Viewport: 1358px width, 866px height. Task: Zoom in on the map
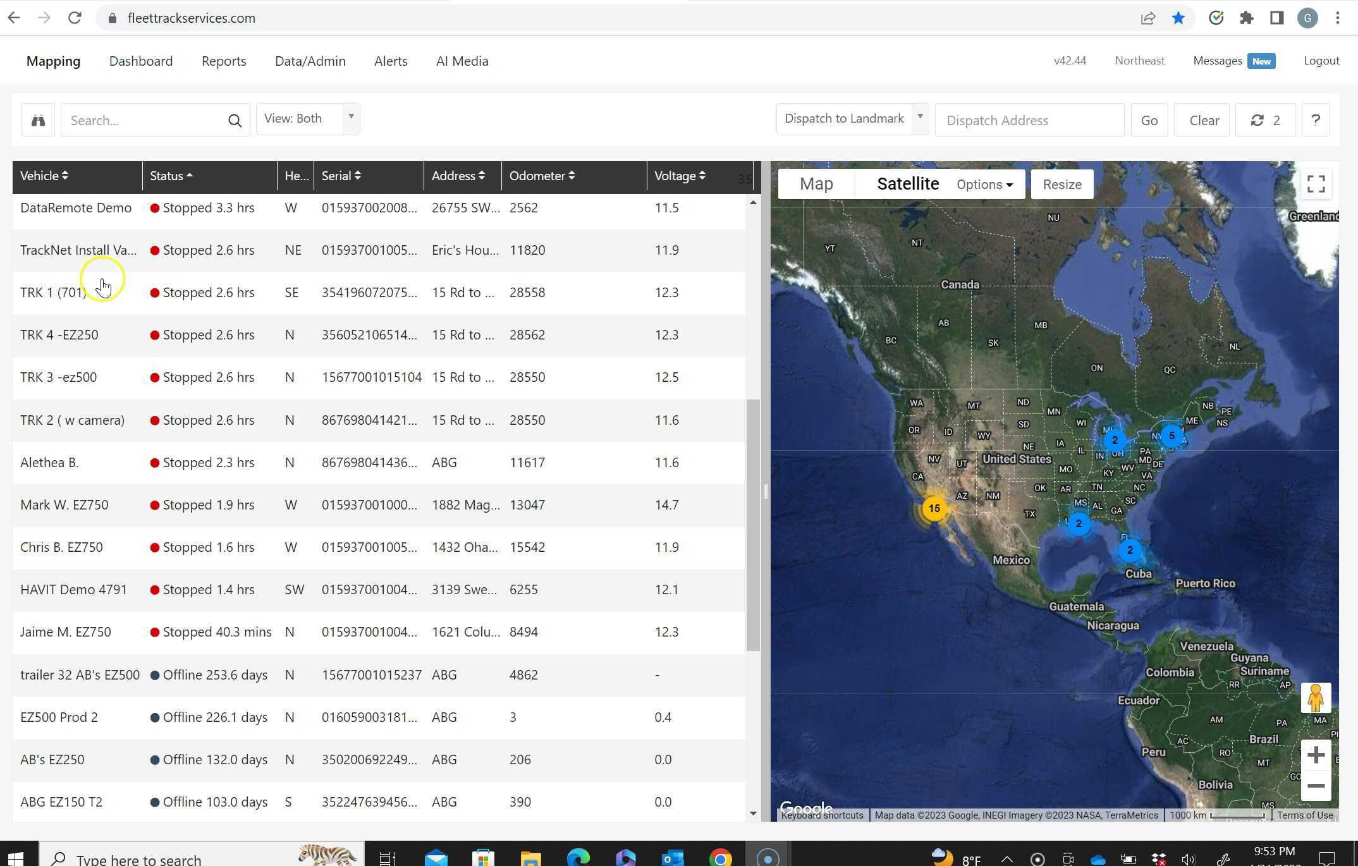(1316, 755)
